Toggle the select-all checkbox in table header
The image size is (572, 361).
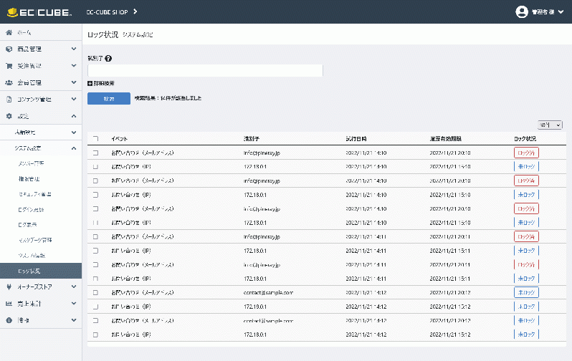click(95, 138)
